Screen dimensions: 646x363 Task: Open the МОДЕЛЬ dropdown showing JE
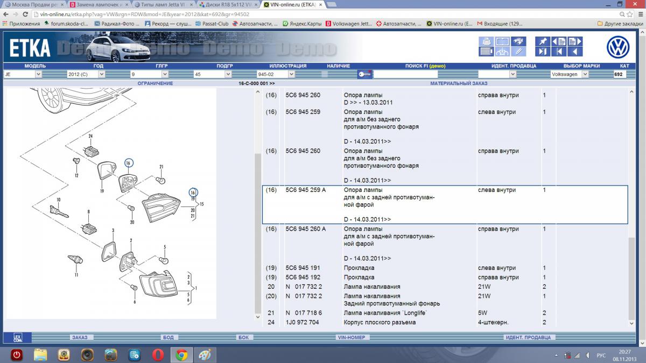tap(23, 74)
